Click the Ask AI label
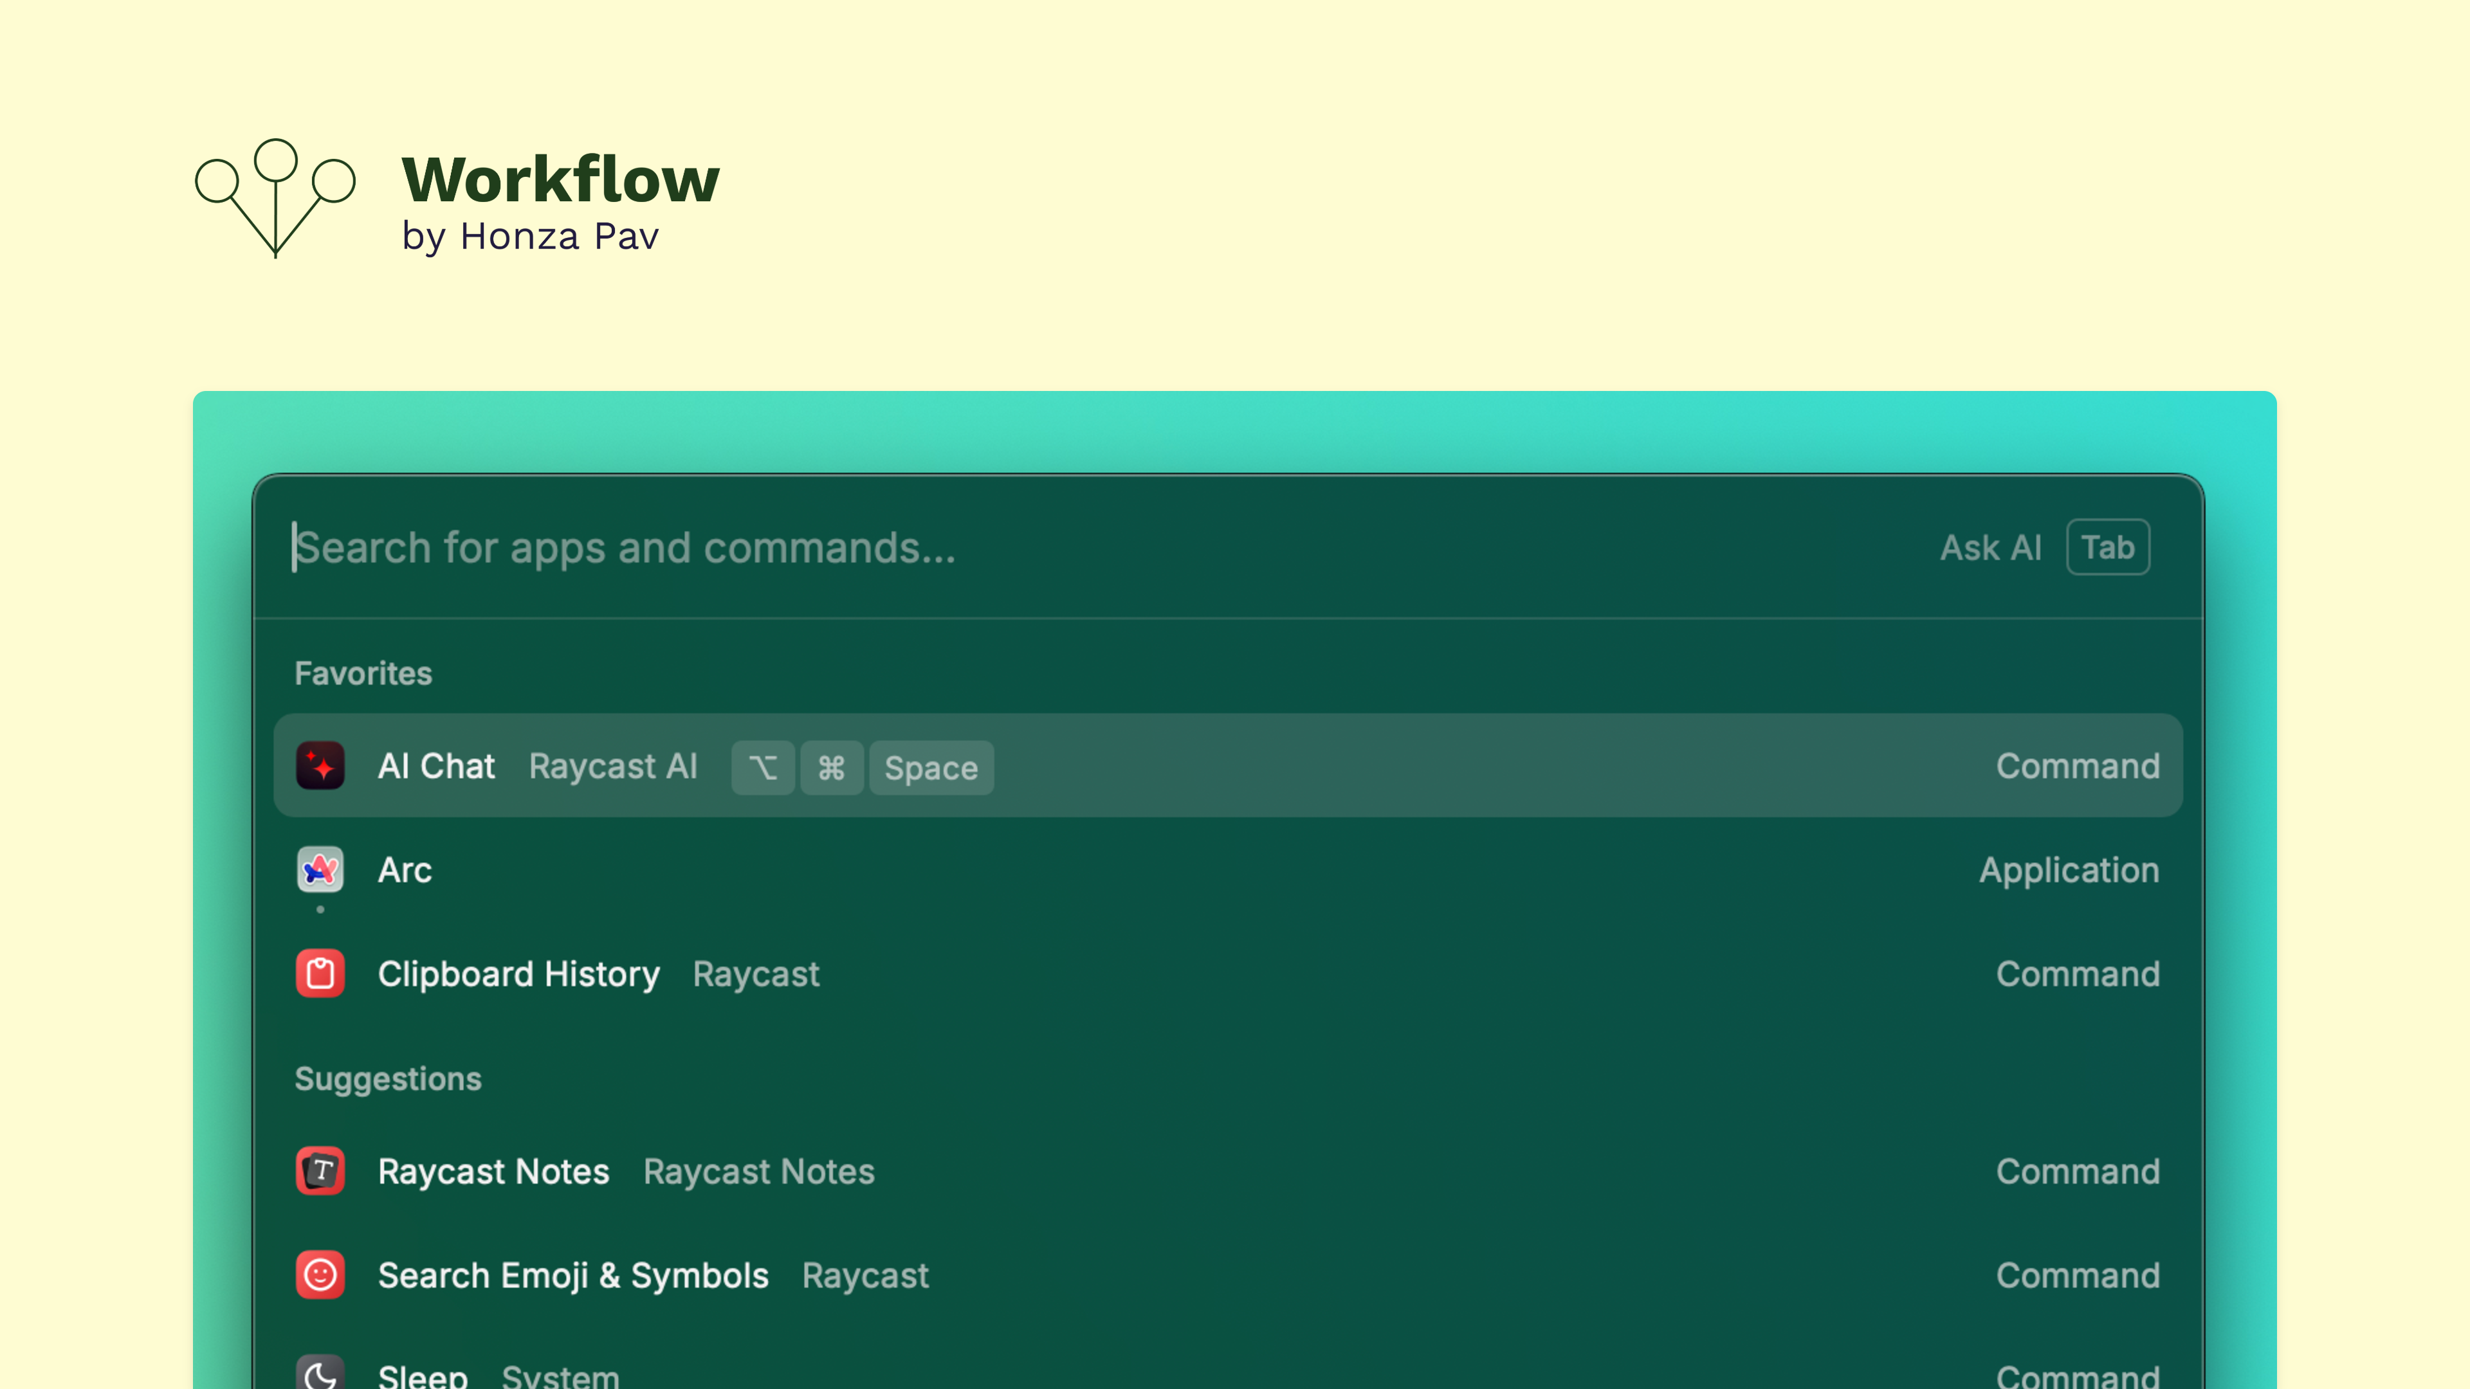The width and height of the screenshot is (2470, 1389). [x=1991, y=547]
